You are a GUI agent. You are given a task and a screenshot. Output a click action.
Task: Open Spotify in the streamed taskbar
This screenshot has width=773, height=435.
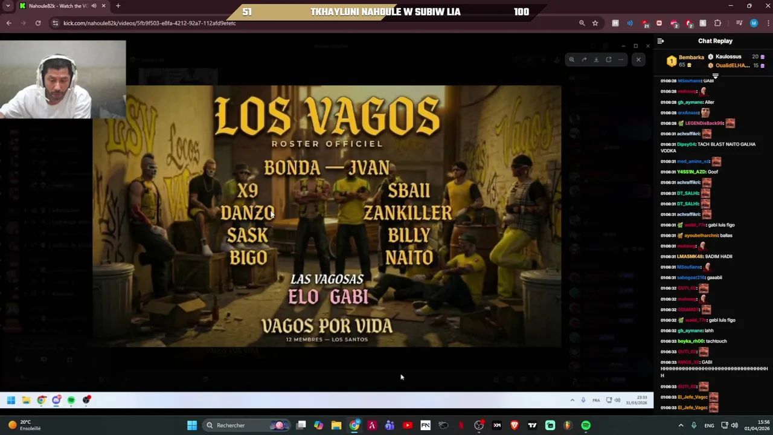(71, 400)
